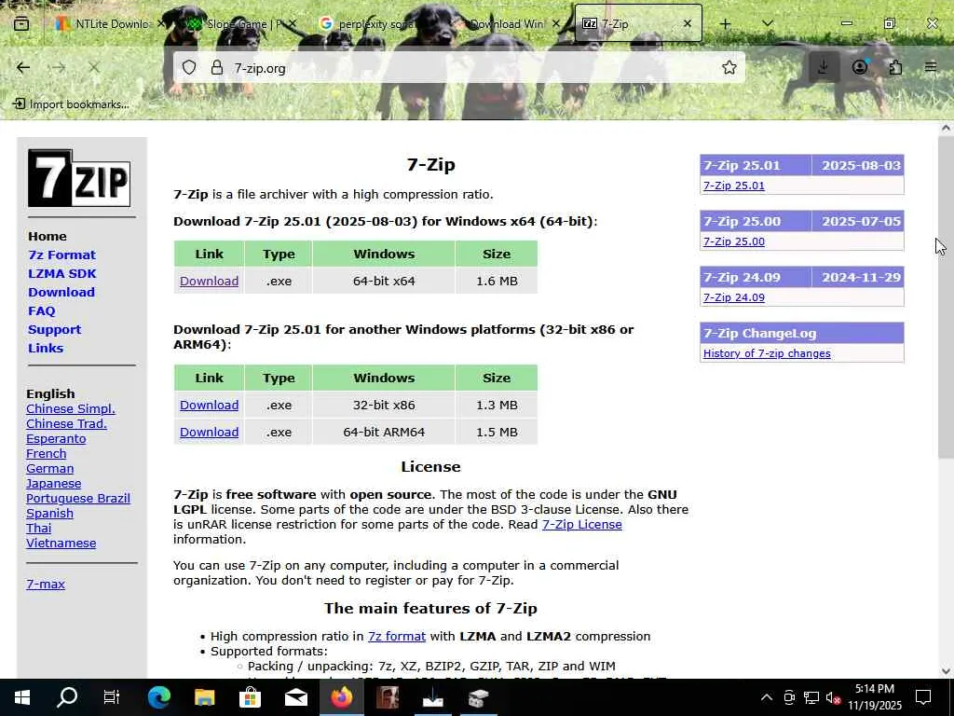
Task: Switch language to Portuguese Brazil
Action: (x=78, y=499)
